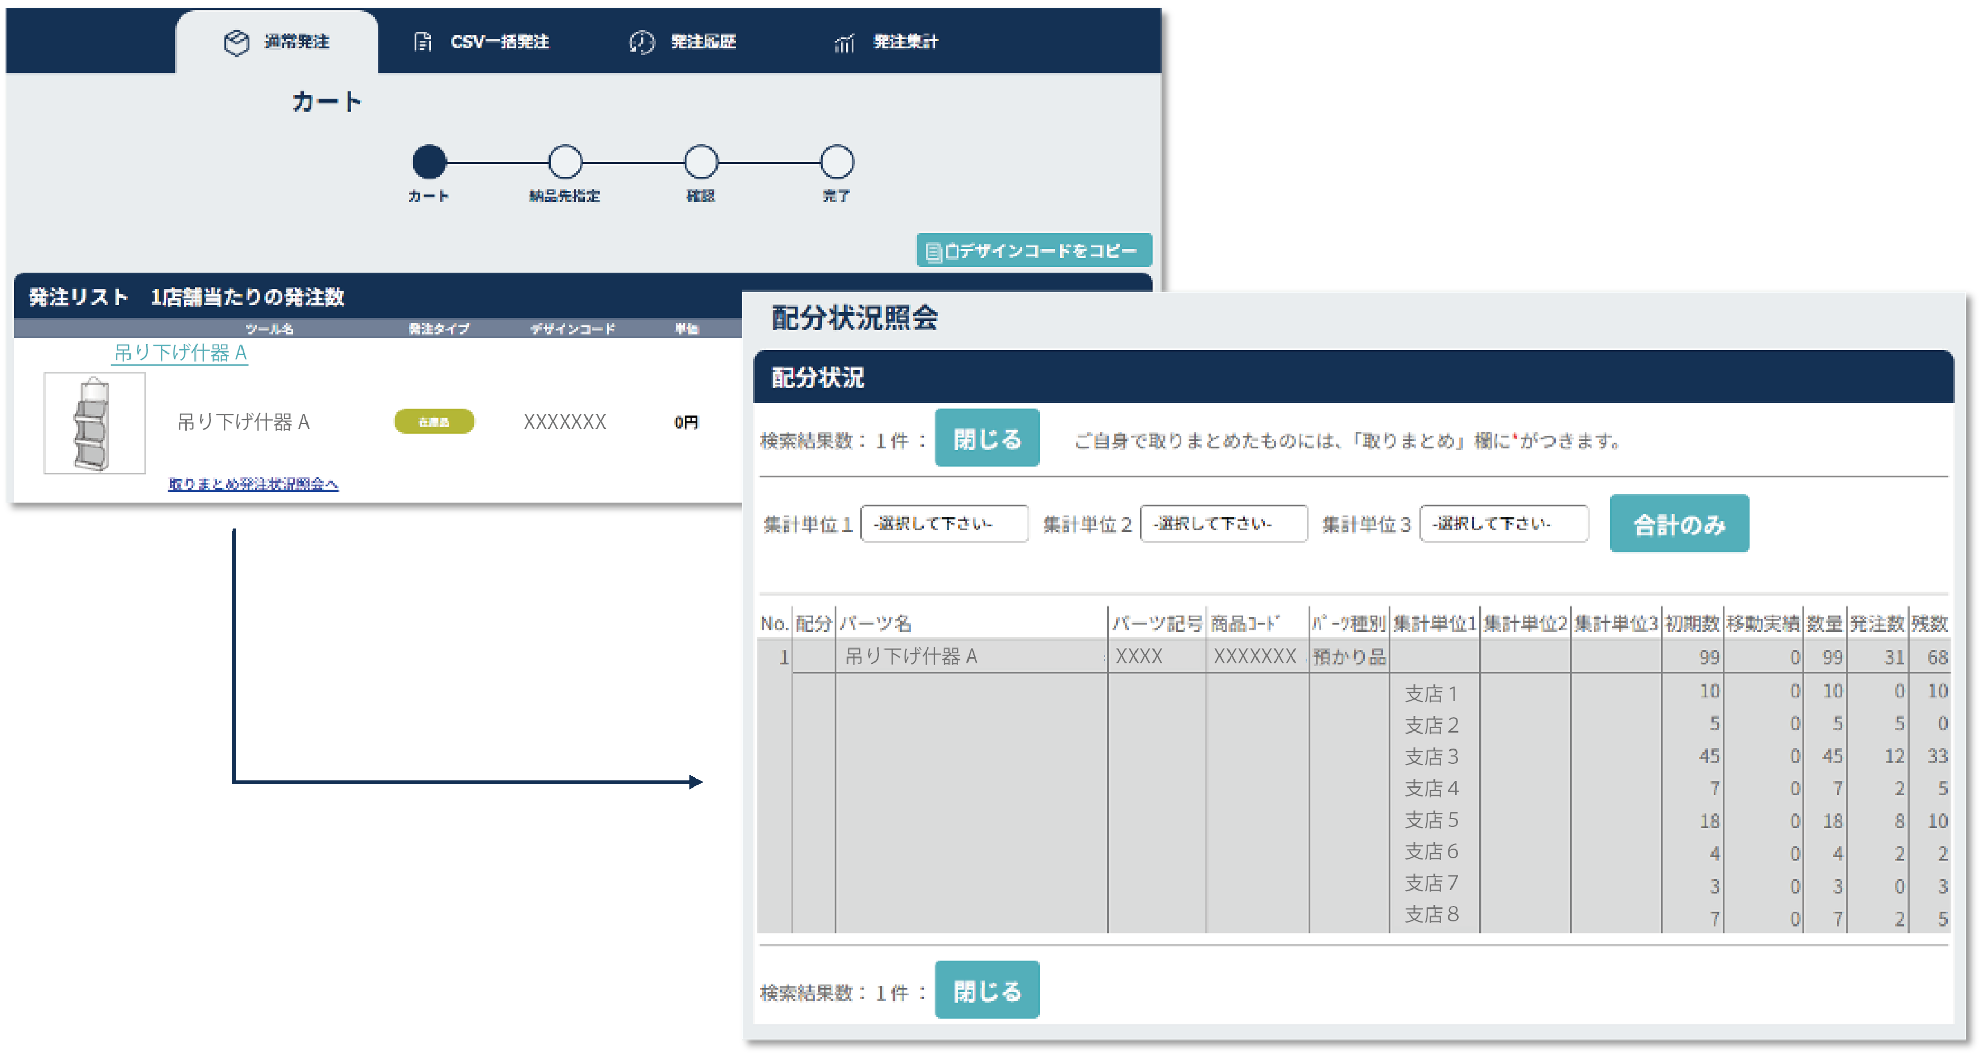
Task: Click the top 閉じる button
Action: (987, 438)
